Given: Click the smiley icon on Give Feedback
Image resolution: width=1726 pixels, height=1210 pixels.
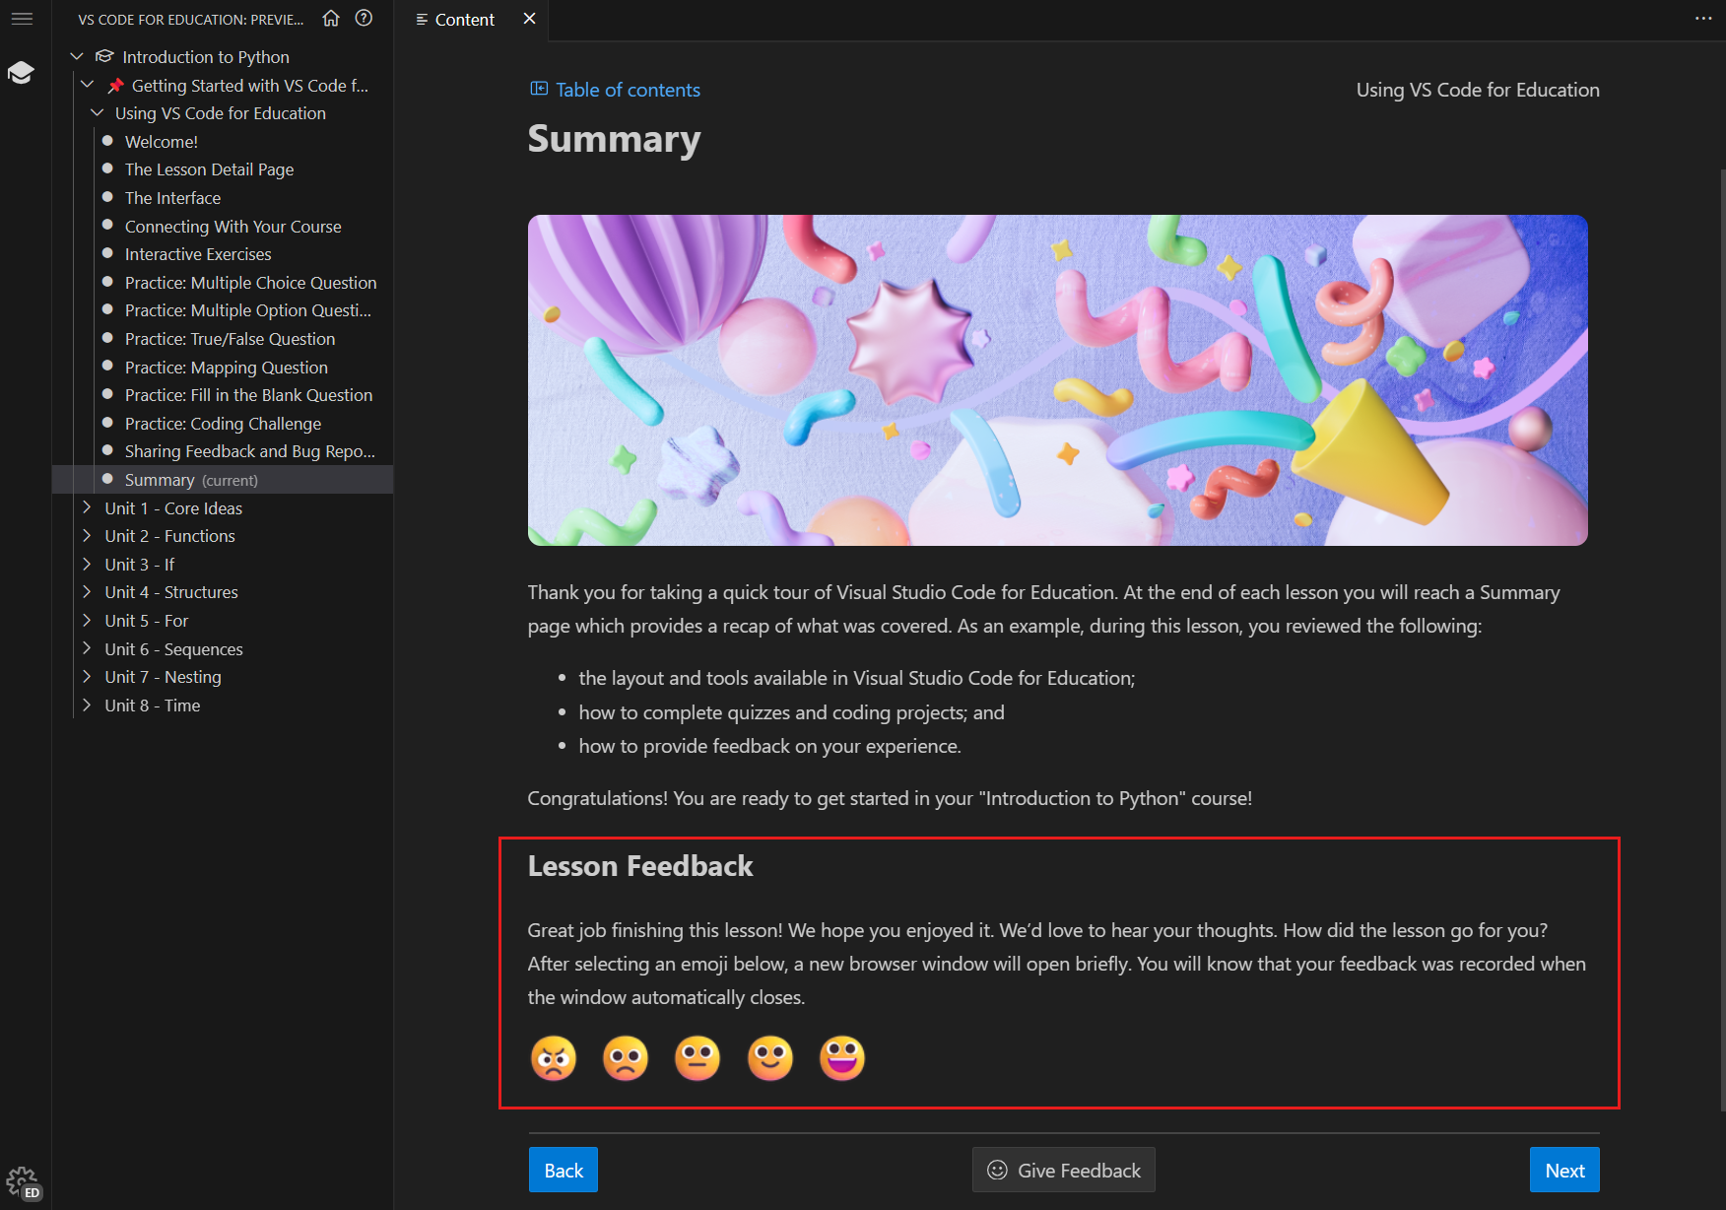Looking at the screenshot, I should (997, 1170).
